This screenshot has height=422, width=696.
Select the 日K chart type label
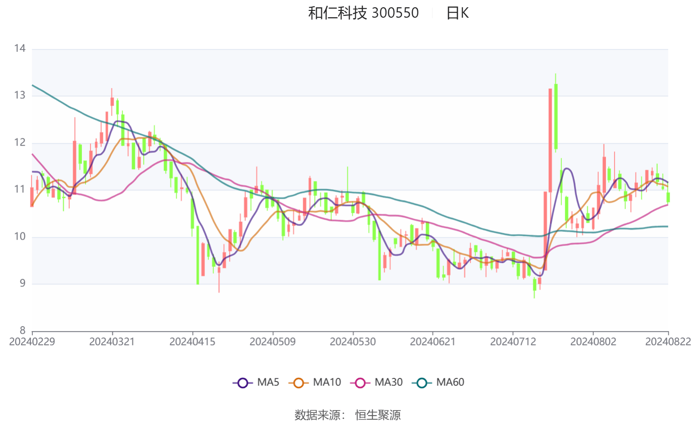click(457, 13)
